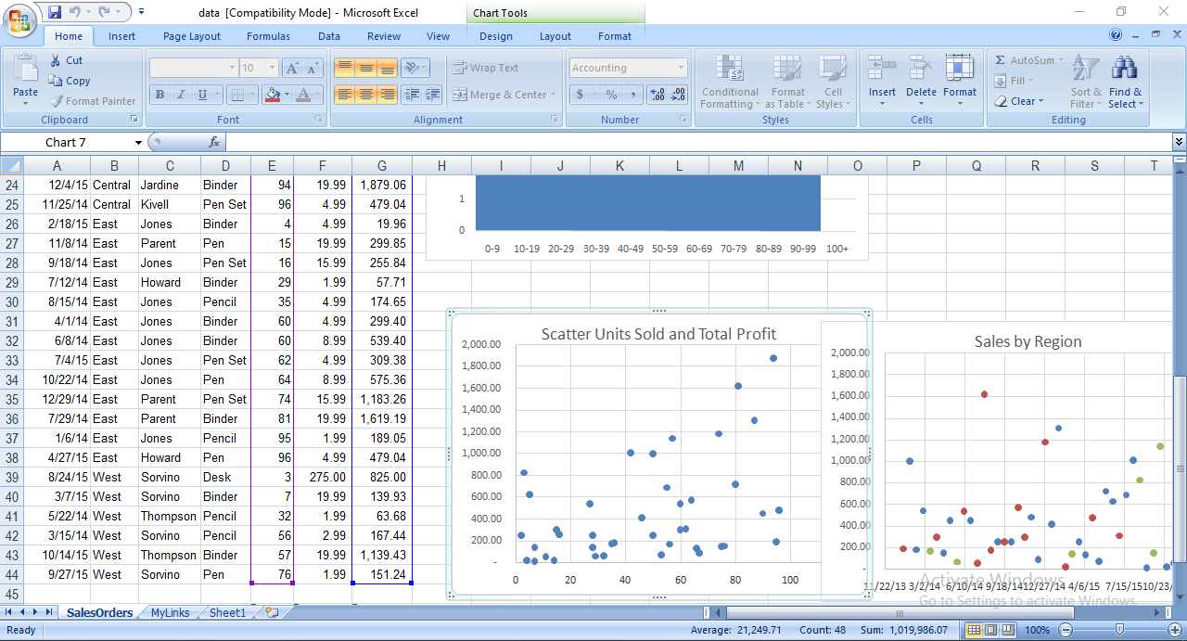Select the Format Painter tool
1187x641 pixels.
93,101
